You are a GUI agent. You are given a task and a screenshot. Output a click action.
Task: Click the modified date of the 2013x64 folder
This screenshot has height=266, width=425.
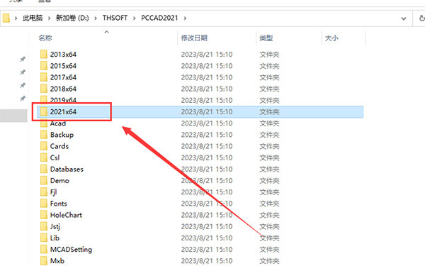(207, 55)
